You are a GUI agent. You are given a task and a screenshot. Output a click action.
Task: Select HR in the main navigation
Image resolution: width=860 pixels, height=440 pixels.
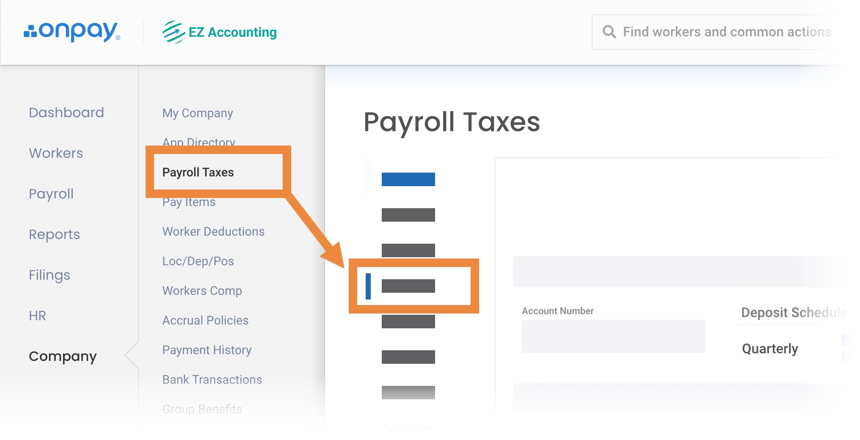37,316
